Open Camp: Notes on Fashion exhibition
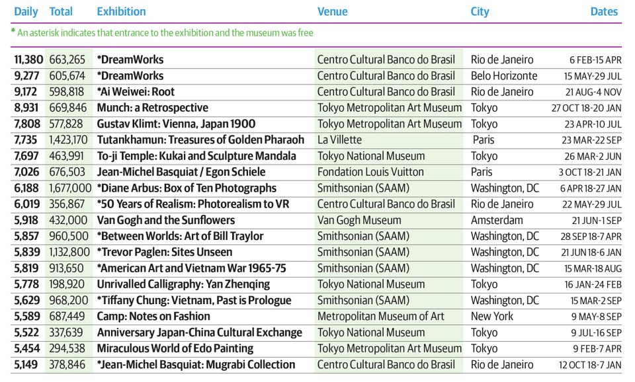This screenshot has height=382, width=635. click(x=153, y=317)
